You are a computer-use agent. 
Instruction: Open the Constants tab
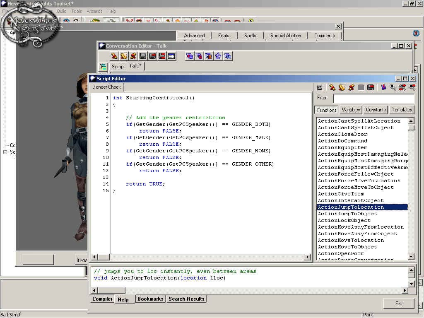point(376,110)
